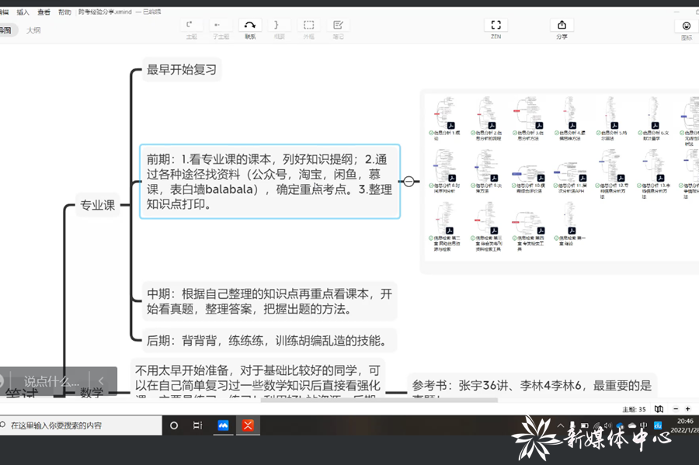
Task: Open the 帮助 (Help) menu
Action: pyautogui.click(x=64, y=12)
